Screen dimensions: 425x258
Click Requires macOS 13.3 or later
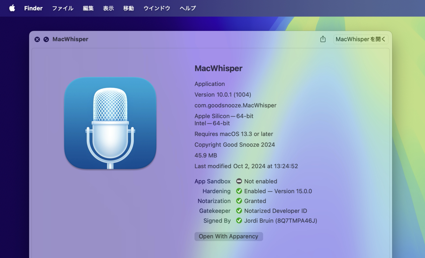234,134
